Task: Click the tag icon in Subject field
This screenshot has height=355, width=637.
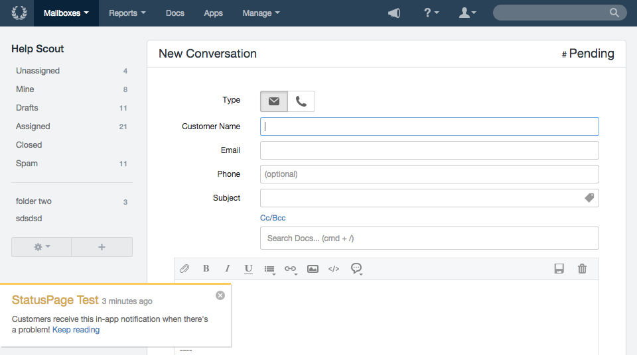Action: pos(589,198)
